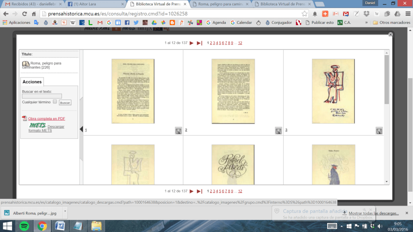Image resolution: width=413 pixels, height=232 pixels.
Task: Open dropdown for Alberti Roma download item
Action: click(x=65, y=211)
